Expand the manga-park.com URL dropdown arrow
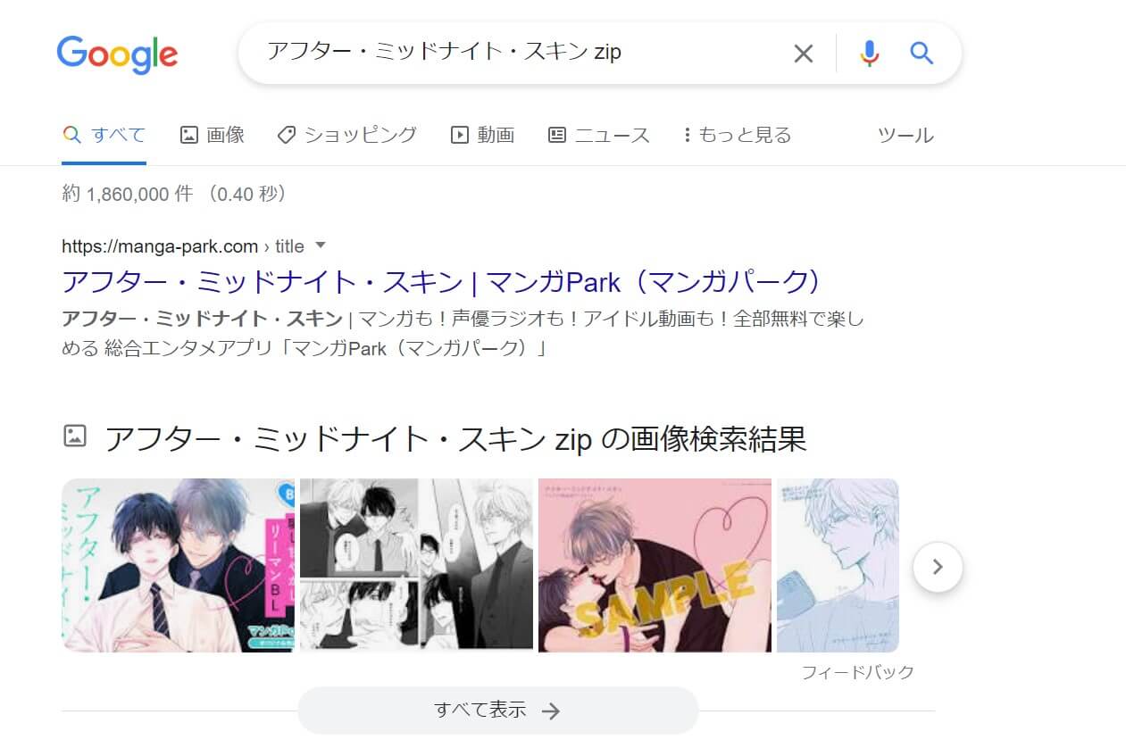The height and width of the screenshot is (748, 1126). pos(321,245)
